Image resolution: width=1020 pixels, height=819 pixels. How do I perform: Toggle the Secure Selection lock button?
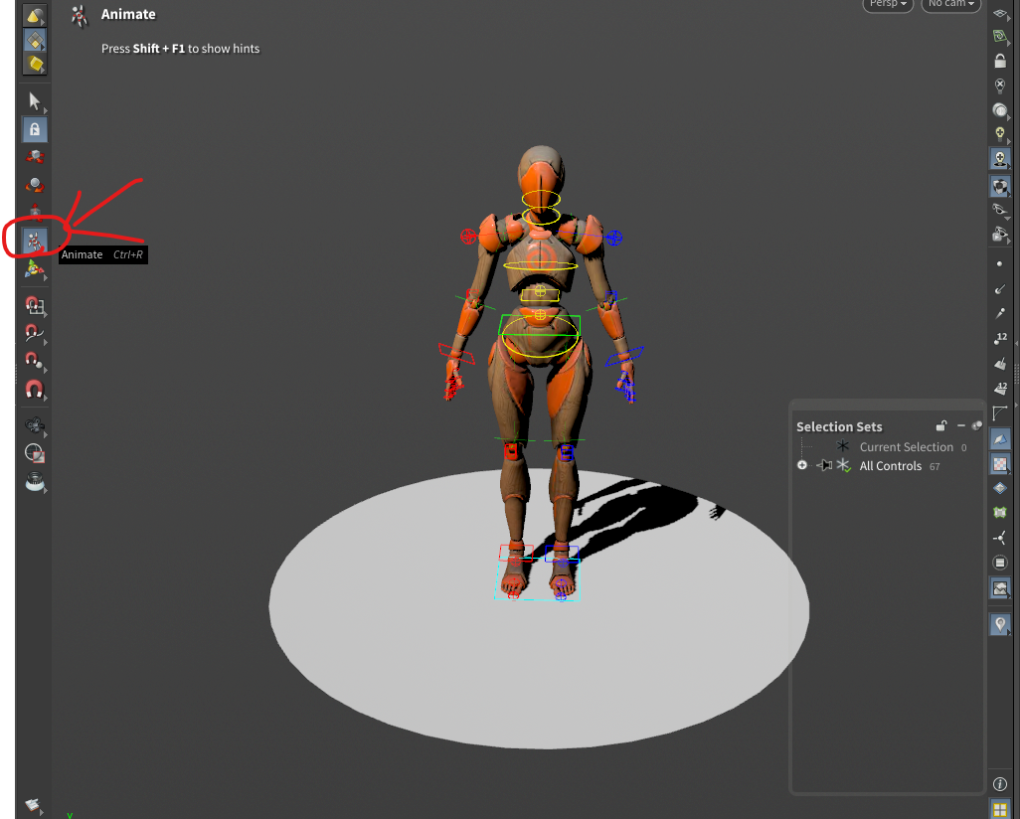35,129
